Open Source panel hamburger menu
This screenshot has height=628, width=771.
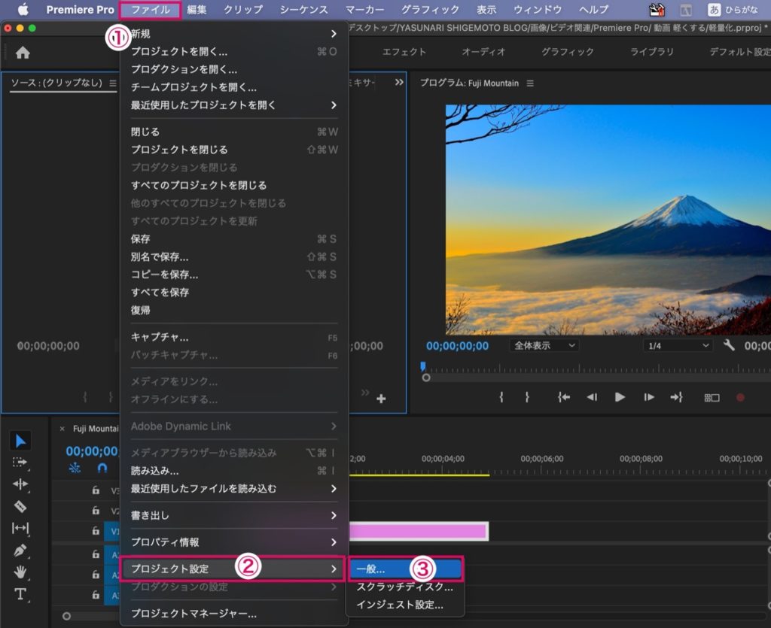(x=113, y=83)
